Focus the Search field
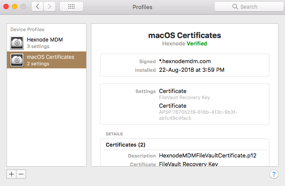Image resolution: width=285 pixels, height=186 pixels. 249,7
